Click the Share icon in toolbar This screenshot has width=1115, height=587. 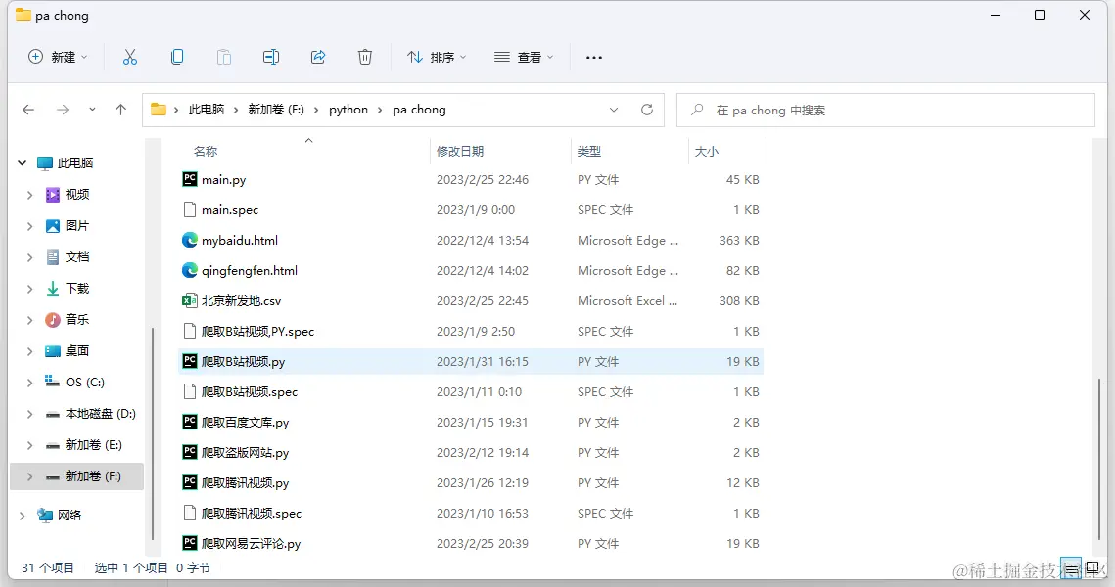click(318, 57)
